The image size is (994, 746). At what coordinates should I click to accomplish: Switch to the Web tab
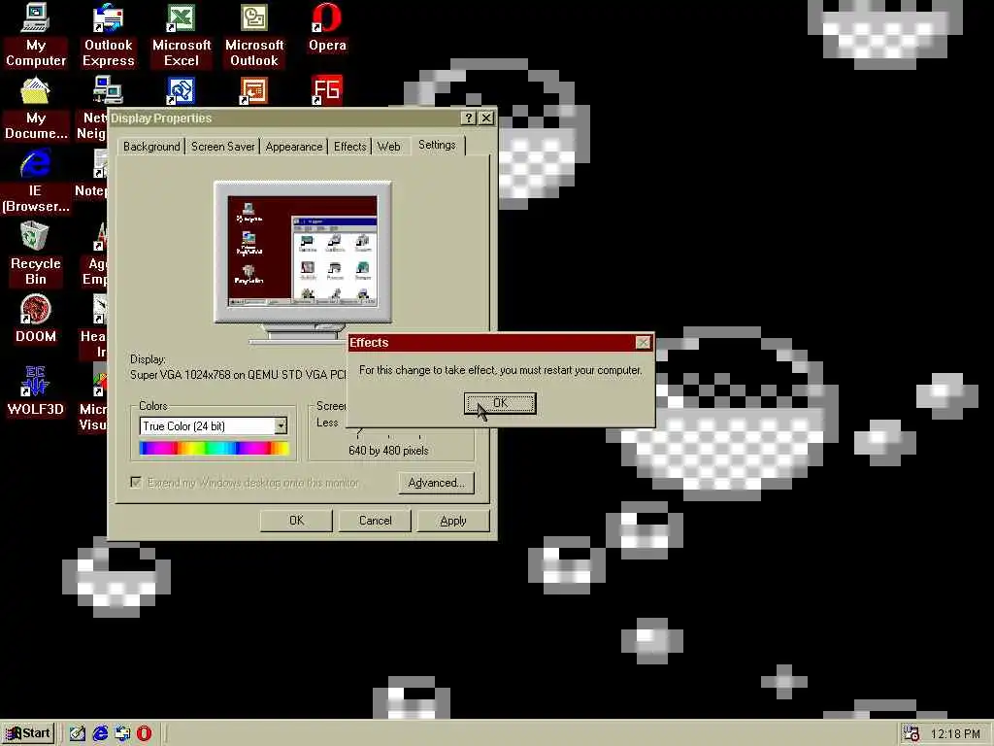pos(388,147)
